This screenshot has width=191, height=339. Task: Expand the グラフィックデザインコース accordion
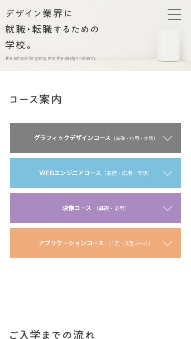pos(95,138)
